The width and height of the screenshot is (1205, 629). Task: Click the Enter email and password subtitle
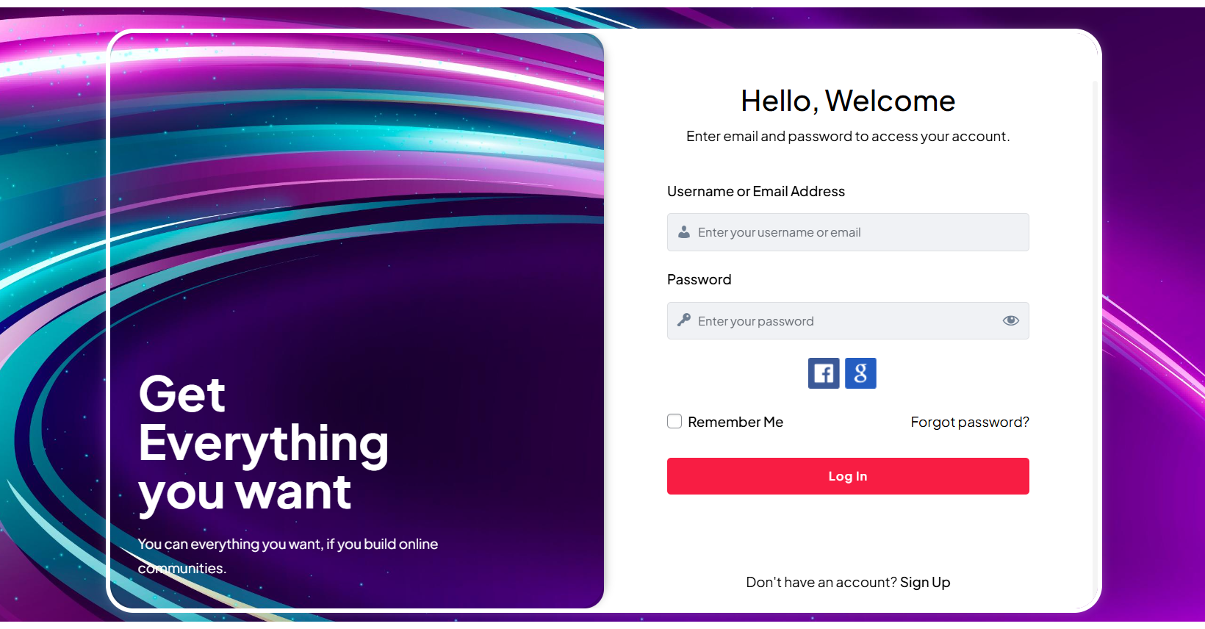848,136
